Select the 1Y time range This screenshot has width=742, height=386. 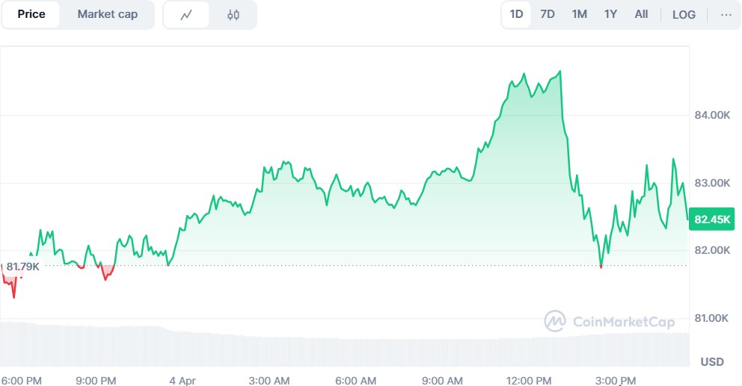point(610,14)
